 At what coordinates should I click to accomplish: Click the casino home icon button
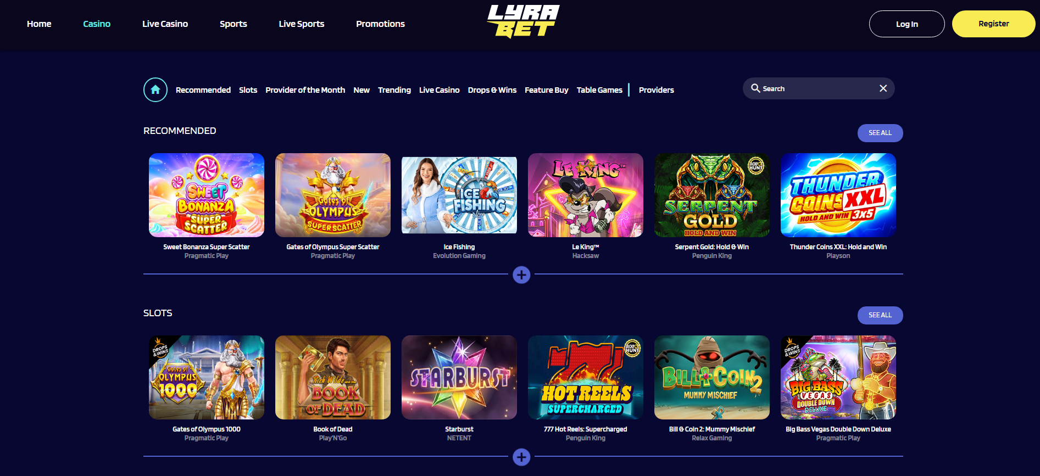pyautogui.click(x=155, y=89)
